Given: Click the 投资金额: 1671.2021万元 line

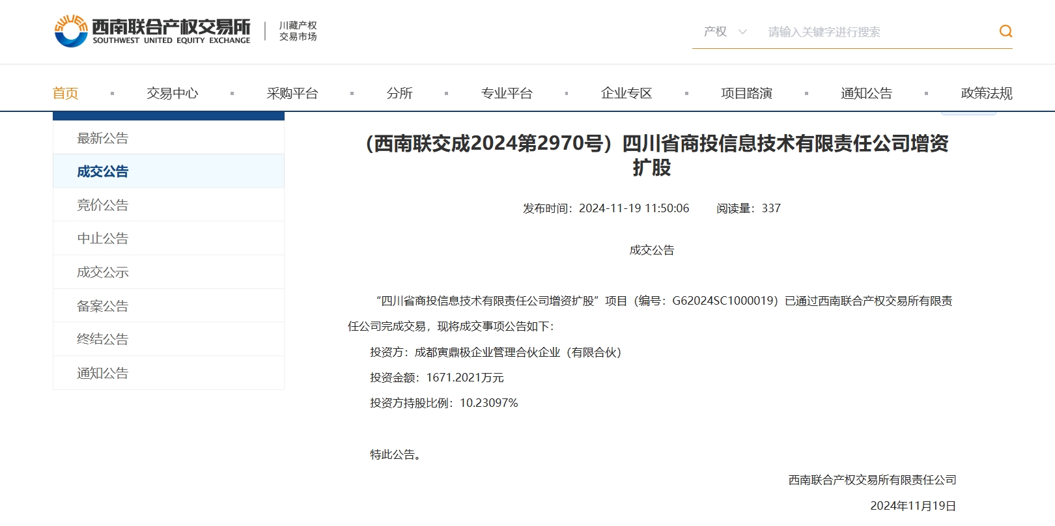Looking at the screenshot, I should pyautogui.click(x=437, y=378).
